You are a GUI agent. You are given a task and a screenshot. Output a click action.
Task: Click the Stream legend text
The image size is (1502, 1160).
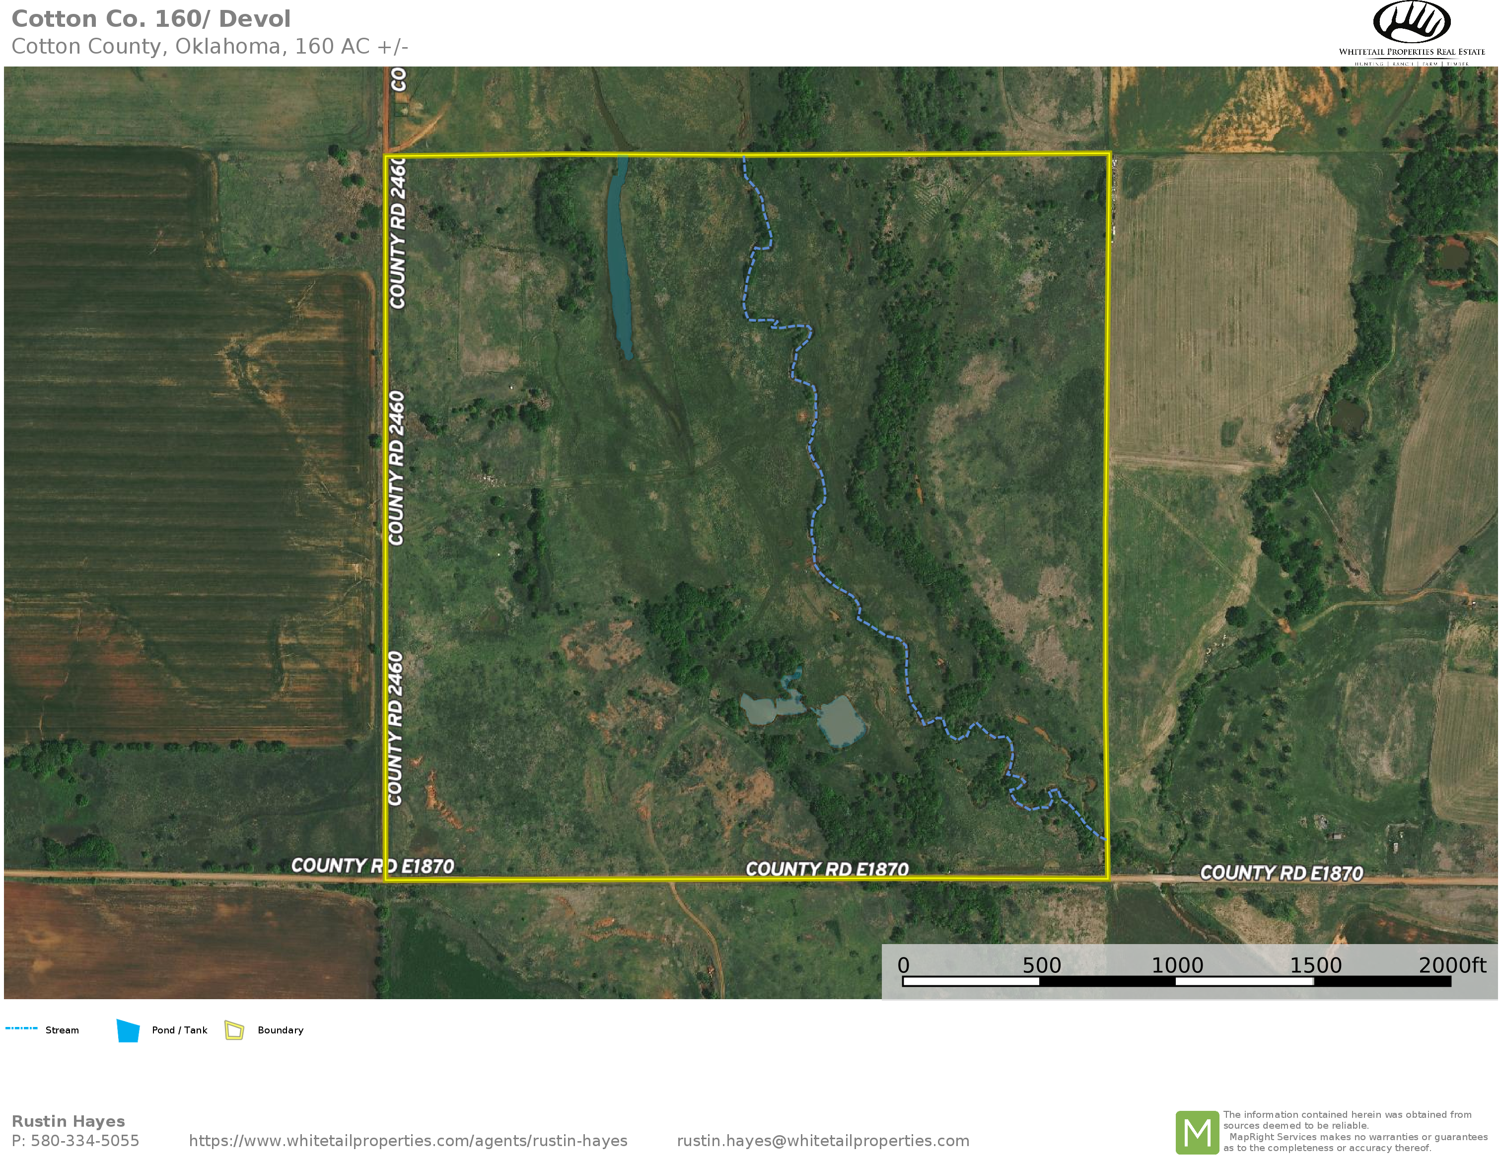pyautogui.click(x=62, y=1030)
